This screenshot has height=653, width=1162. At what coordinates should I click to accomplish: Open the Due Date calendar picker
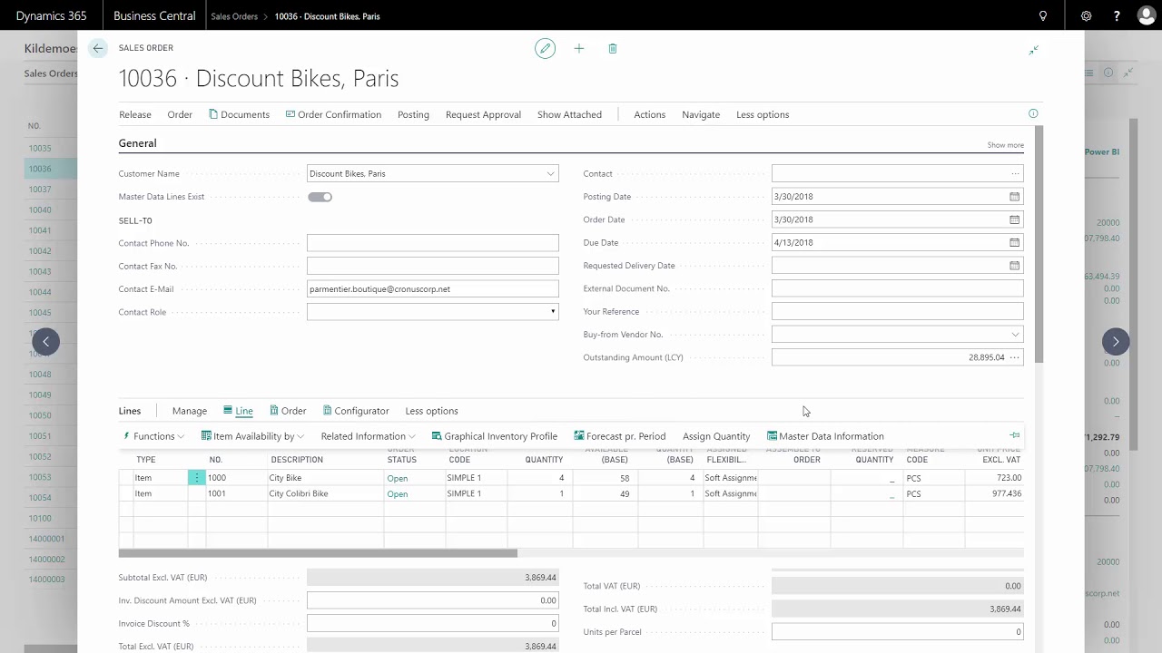(1015, 242)
